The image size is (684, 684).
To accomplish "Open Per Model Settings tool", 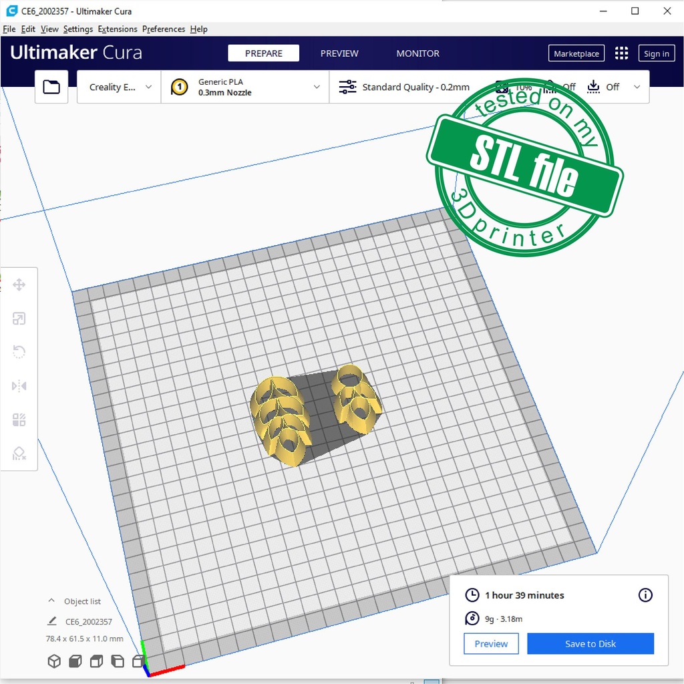I will click(19, 420).
